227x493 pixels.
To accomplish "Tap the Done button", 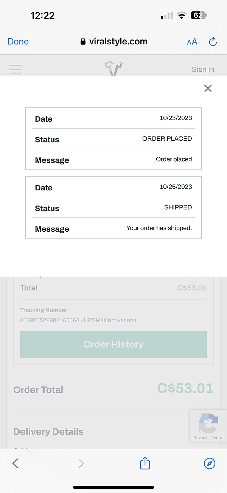I will click(x=18, y=42).
